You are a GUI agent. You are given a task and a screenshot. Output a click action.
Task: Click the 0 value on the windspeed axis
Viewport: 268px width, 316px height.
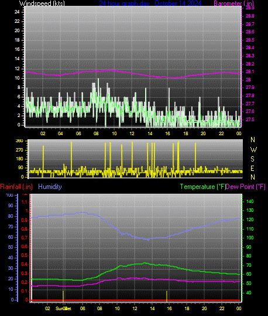pos(19,125)
